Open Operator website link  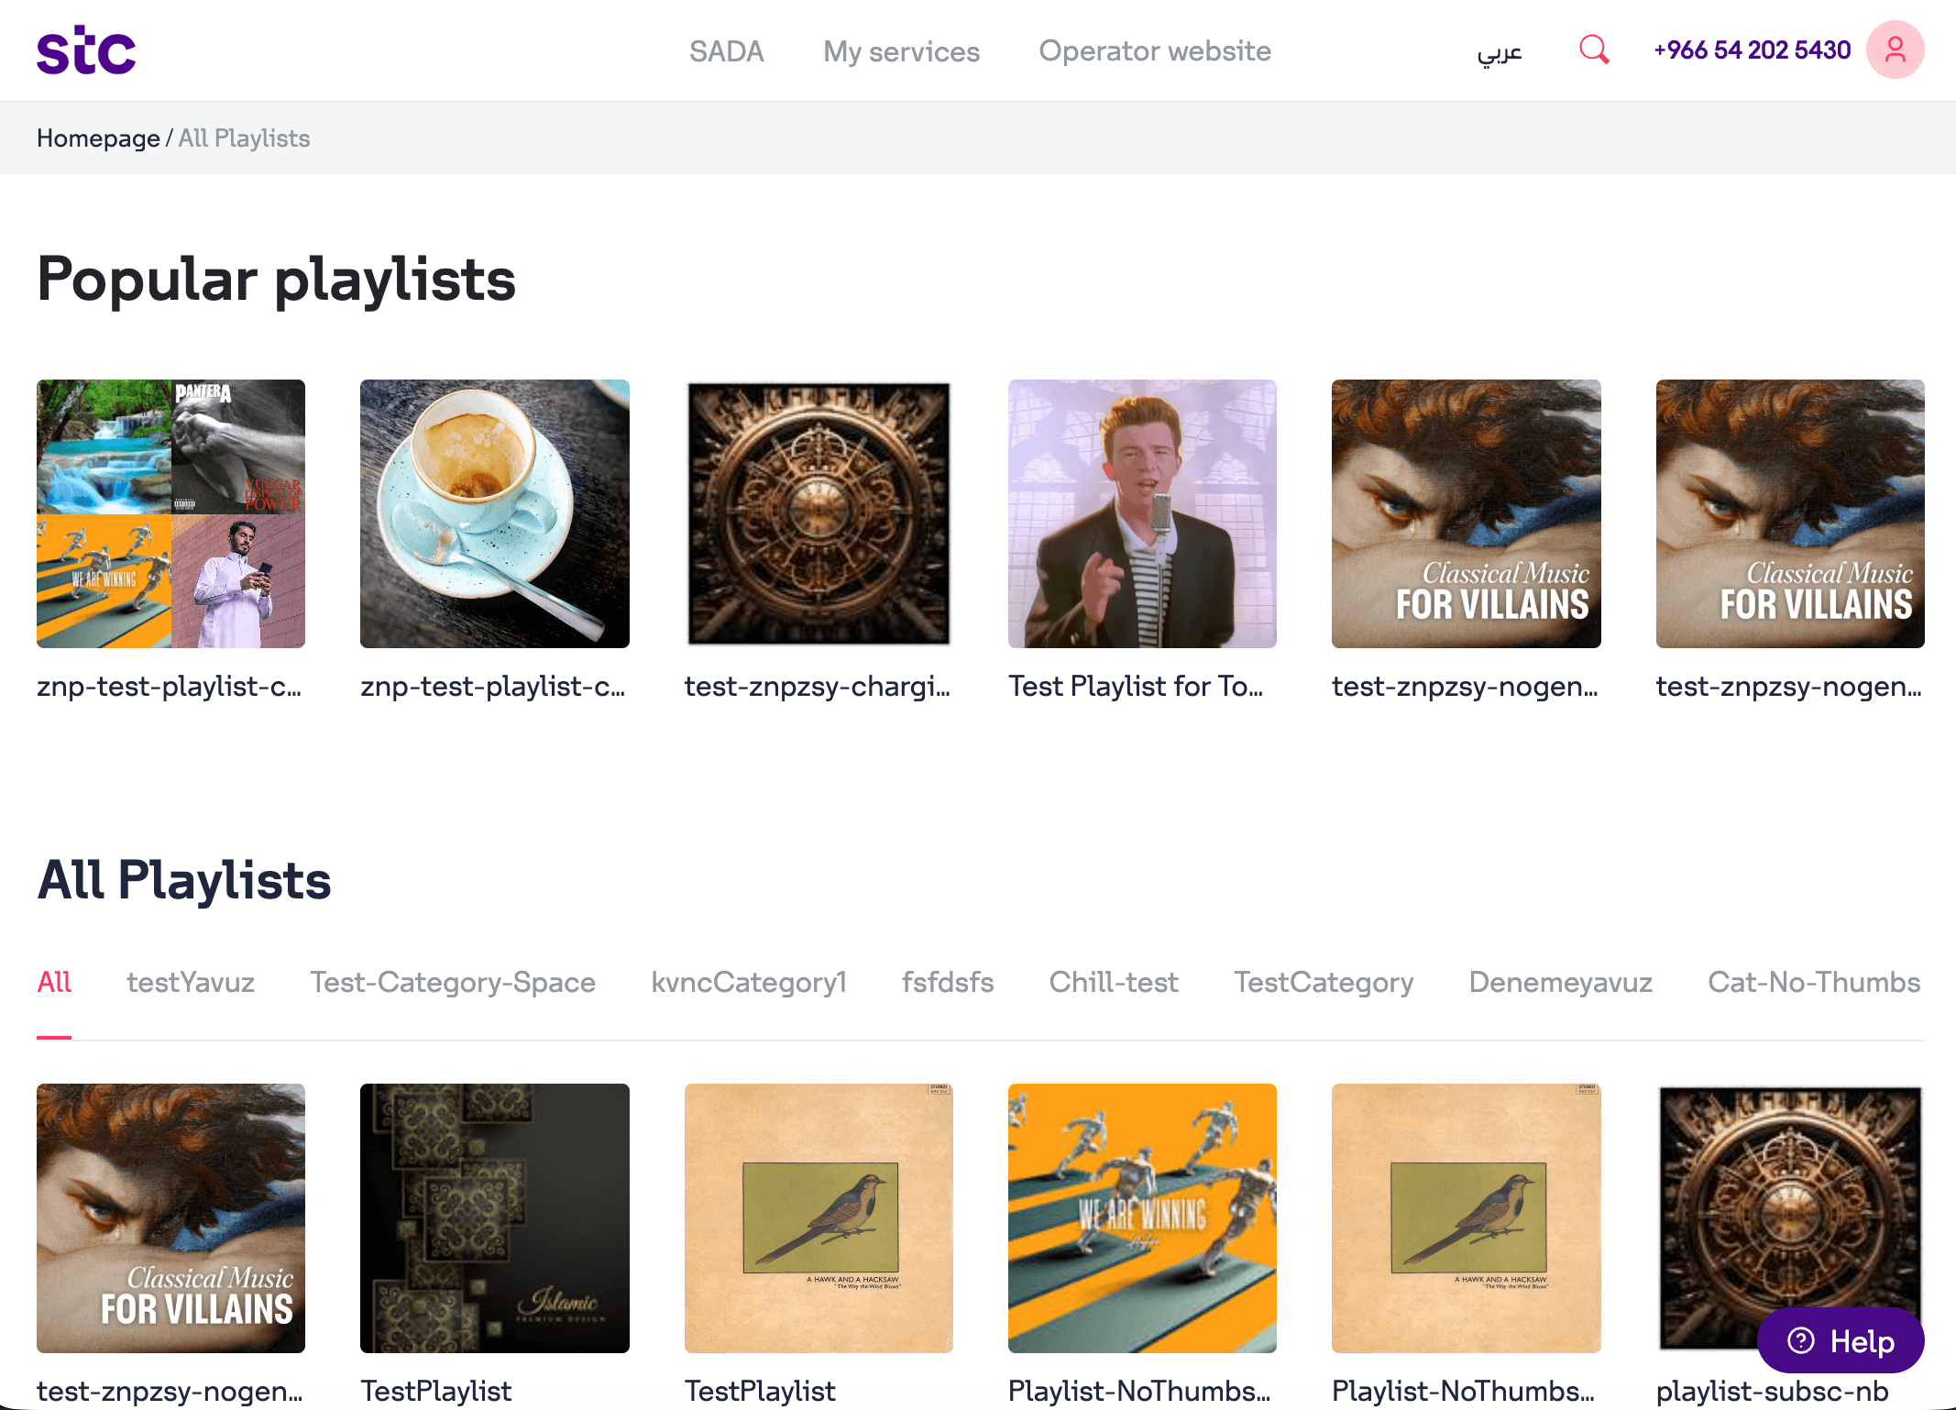(x=1155, y=51)
